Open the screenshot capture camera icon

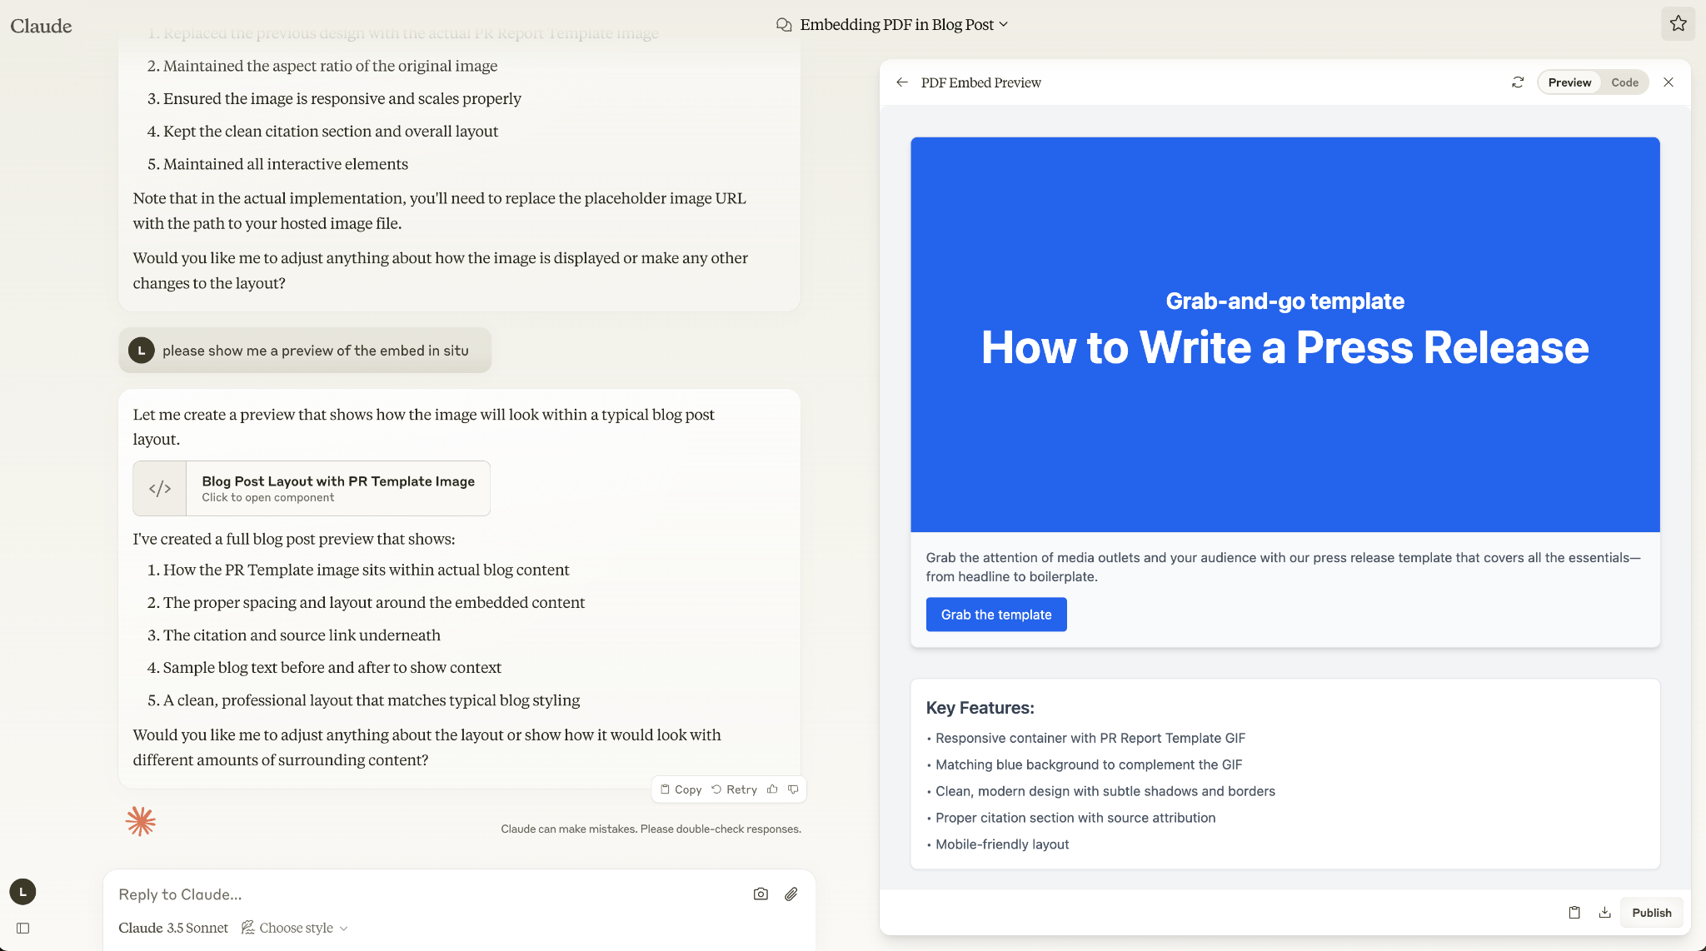(760, 894)
